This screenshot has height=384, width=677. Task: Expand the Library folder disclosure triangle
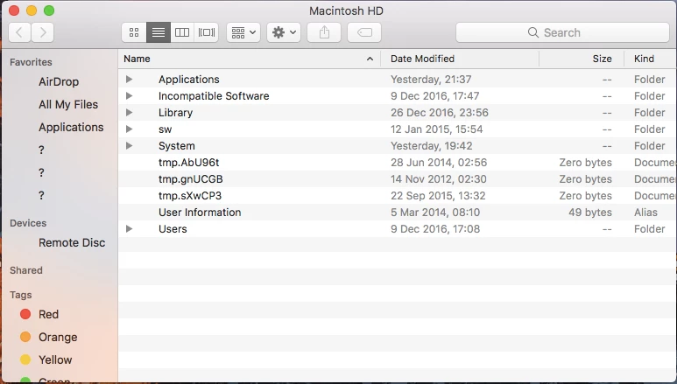[x=129, y=113]
